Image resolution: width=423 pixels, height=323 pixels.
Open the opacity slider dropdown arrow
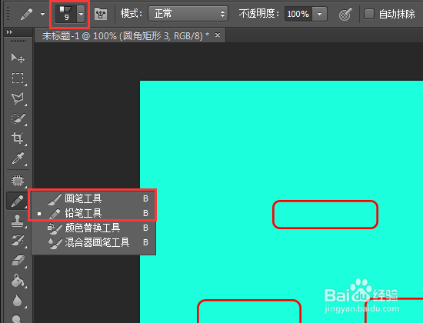(x=320, y=14)
